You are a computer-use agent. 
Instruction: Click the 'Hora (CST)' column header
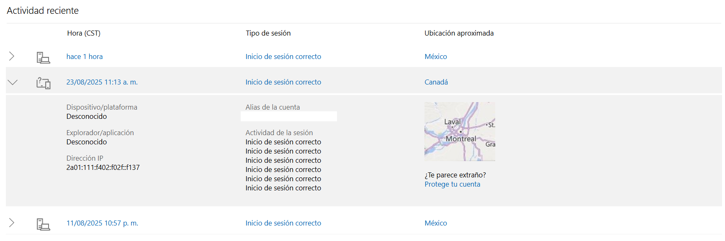(x=84, y=33)
